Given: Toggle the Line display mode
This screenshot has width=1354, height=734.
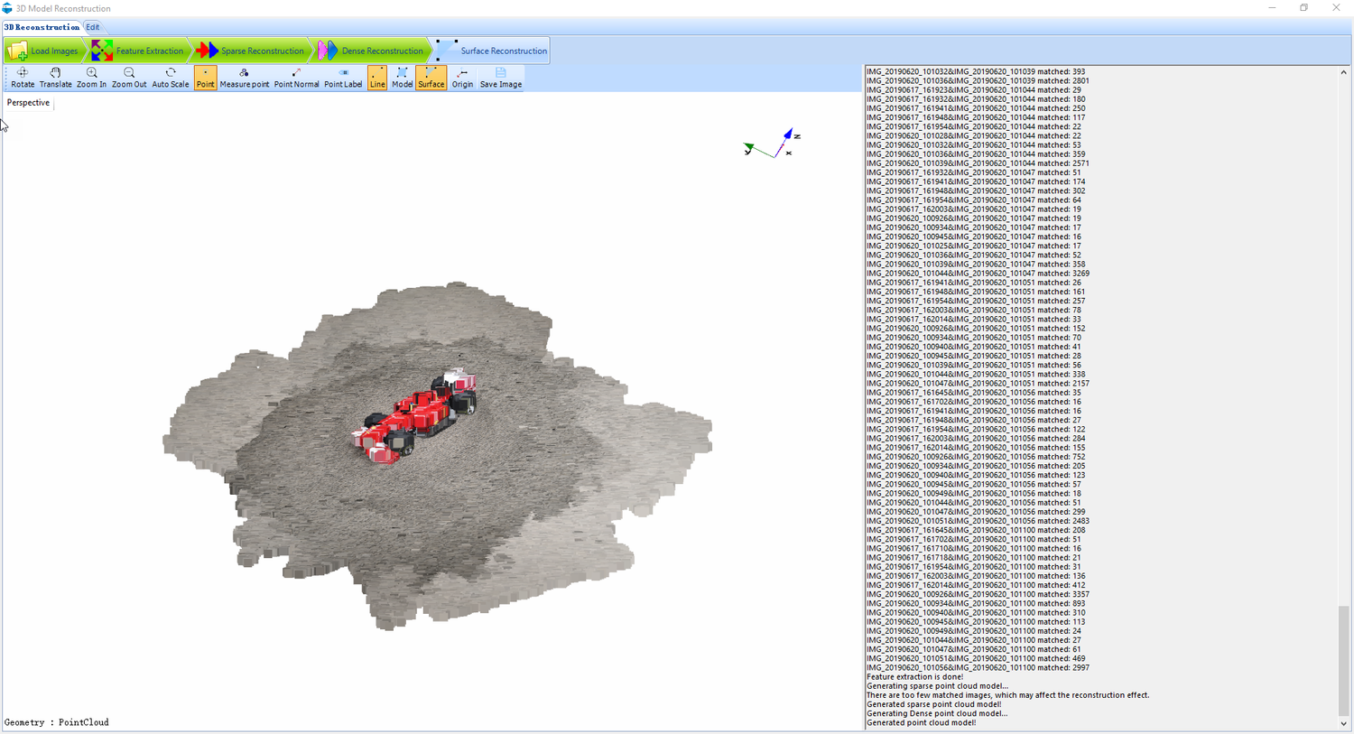Looking at the screenshot, I should 376,77.
